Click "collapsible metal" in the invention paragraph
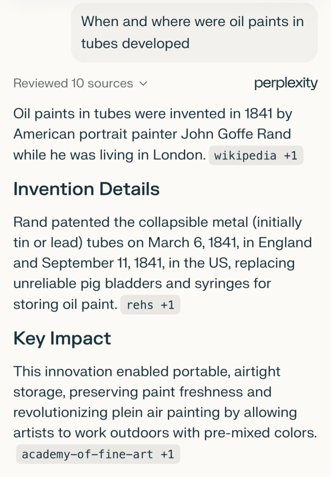The image size is (331, 477). 174,222
